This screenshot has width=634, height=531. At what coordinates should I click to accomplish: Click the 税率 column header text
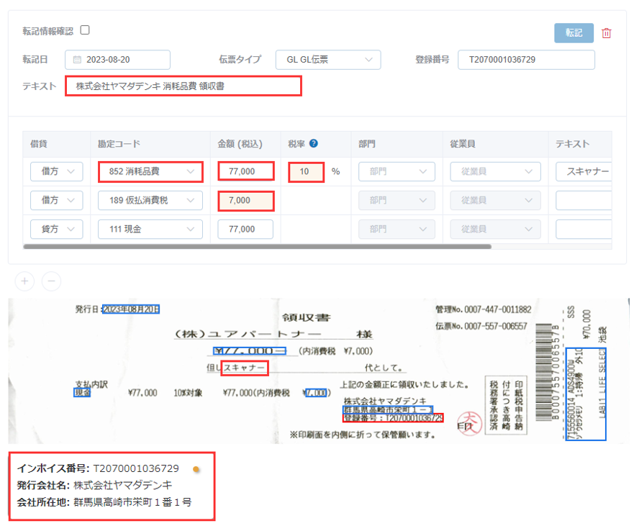coord(296,144)
